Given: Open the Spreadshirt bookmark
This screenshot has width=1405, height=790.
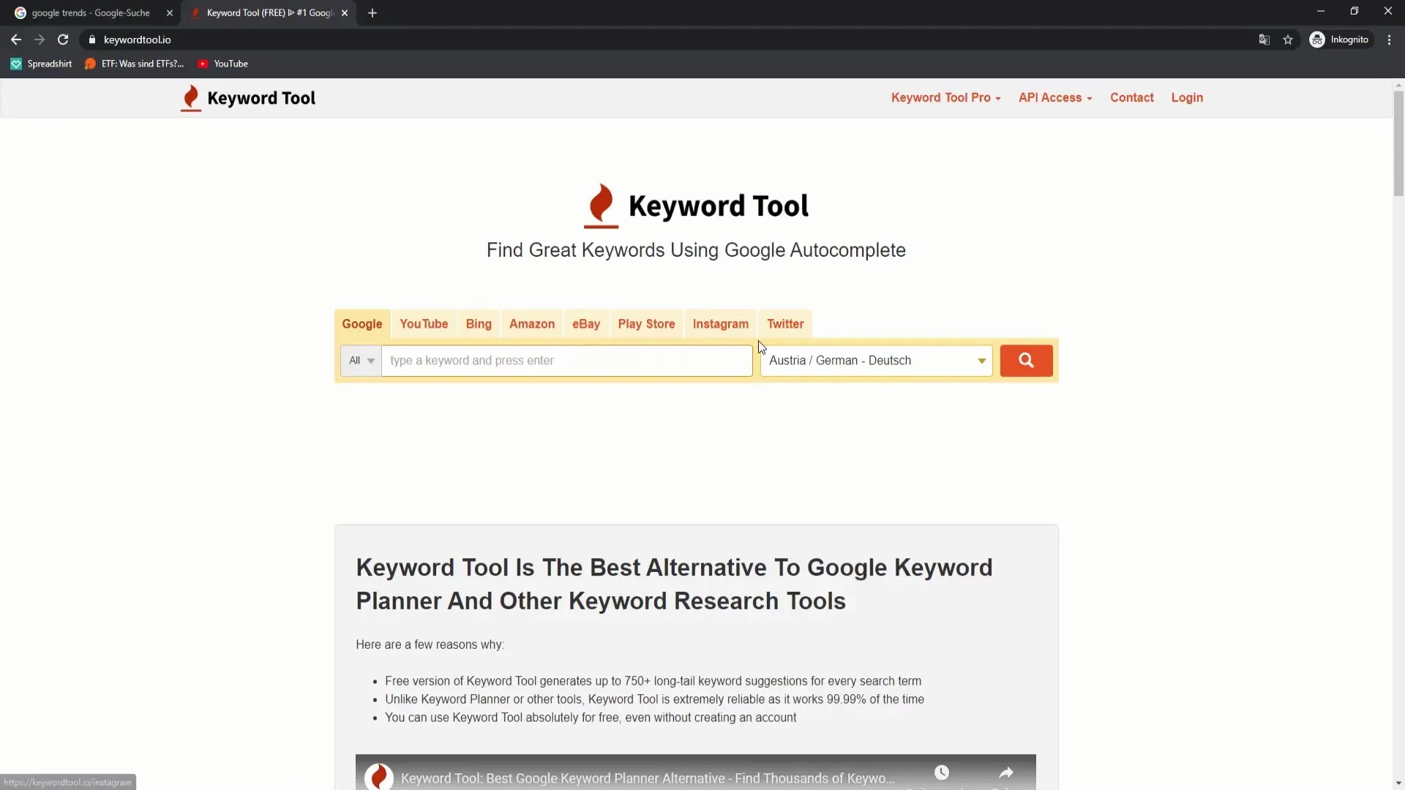Looking at the screenshot, I should [41, 64].
